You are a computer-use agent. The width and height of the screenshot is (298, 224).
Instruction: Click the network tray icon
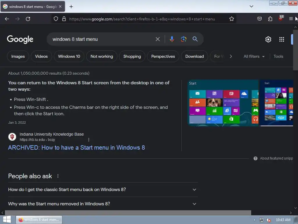pos(262,220)
